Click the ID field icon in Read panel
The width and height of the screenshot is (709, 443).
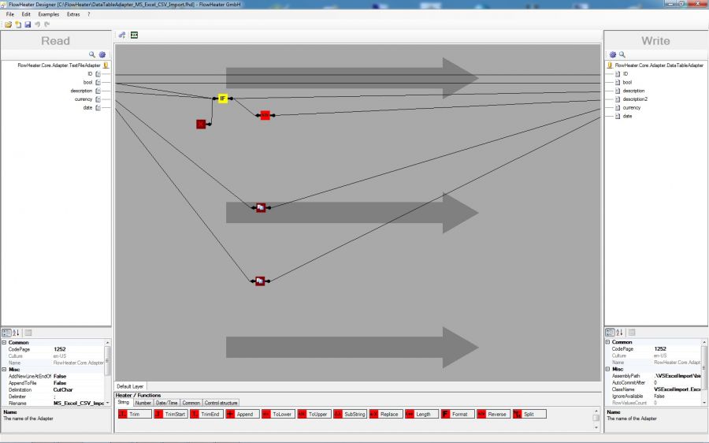[98, 74]
